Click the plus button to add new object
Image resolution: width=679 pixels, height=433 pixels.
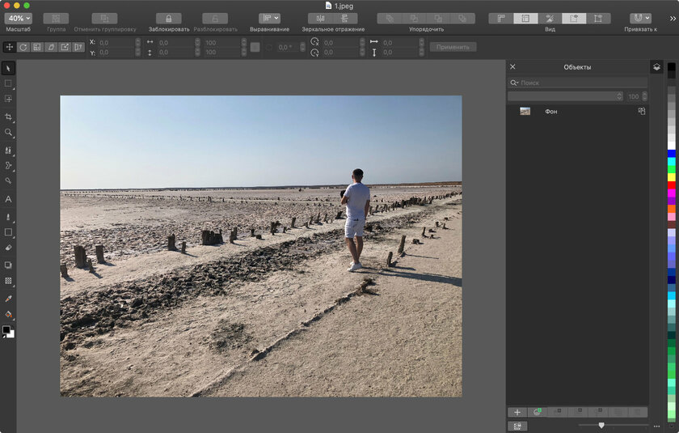(x=517, y=412)
